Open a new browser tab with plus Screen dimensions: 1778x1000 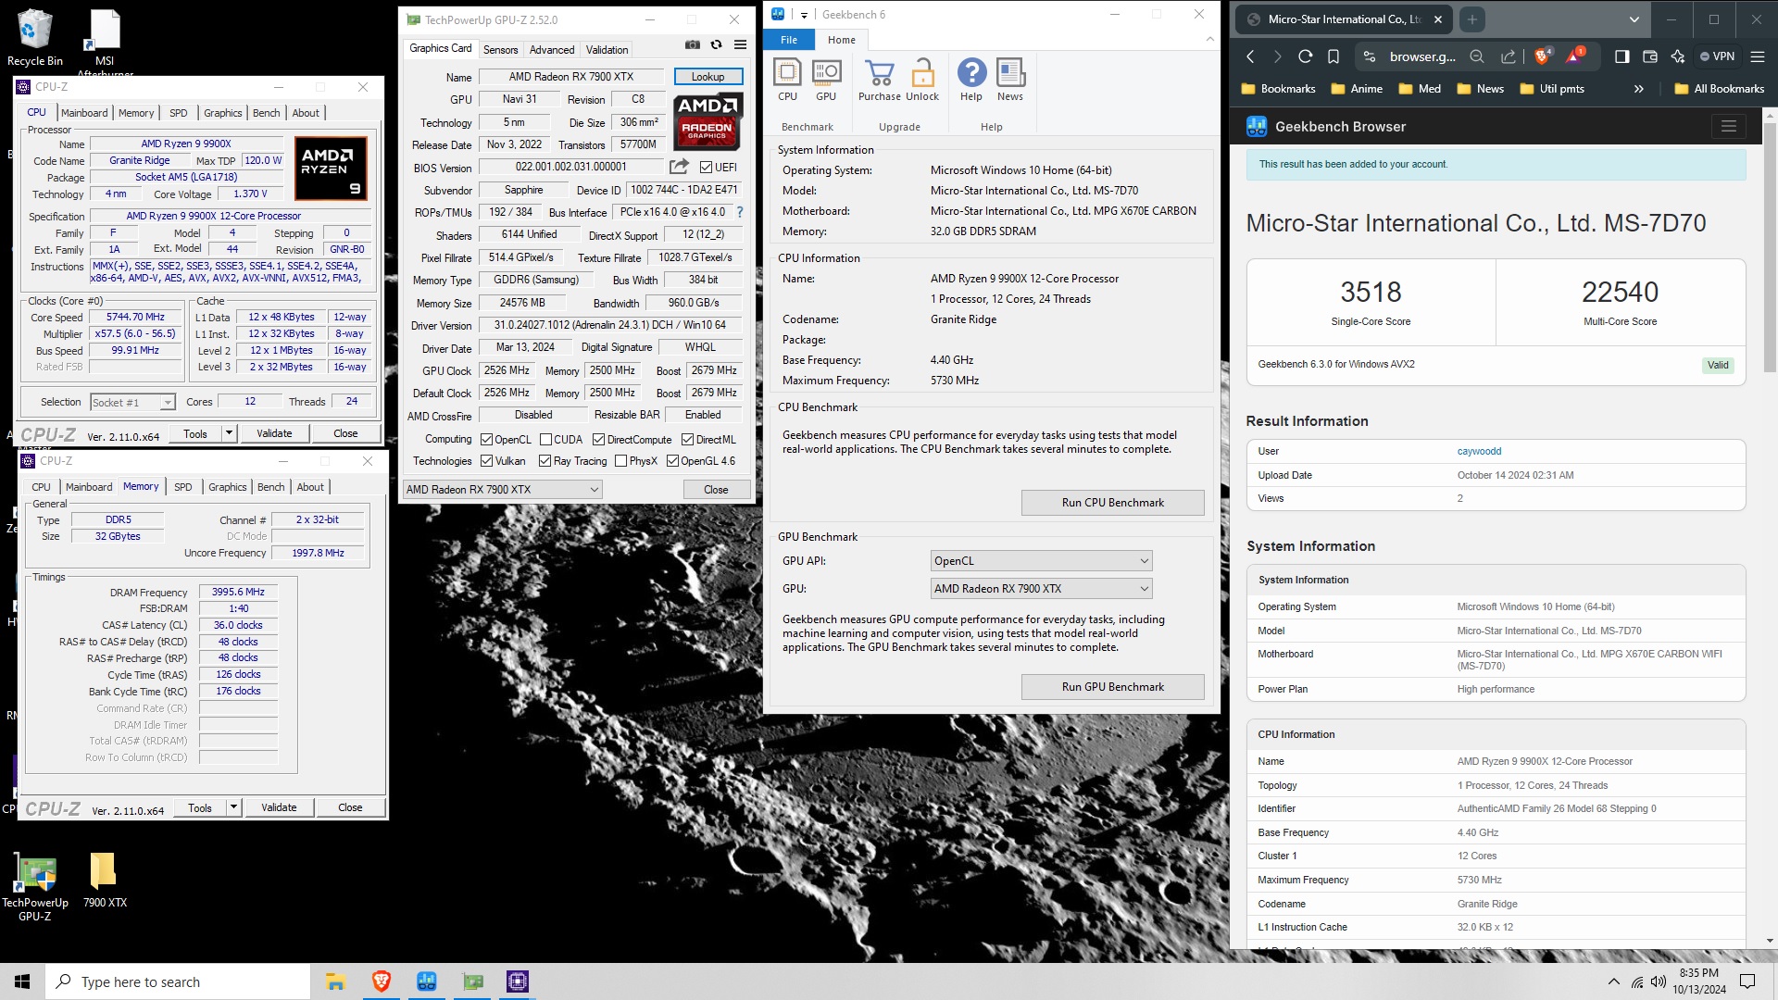point(1471,19)
